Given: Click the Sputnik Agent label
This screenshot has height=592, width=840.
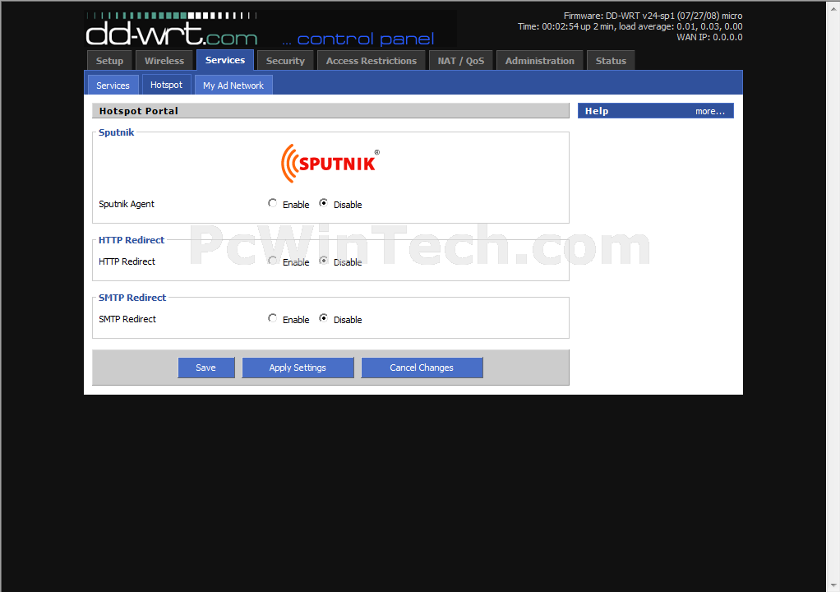Looking at the screenshot, I should (127, 204).
